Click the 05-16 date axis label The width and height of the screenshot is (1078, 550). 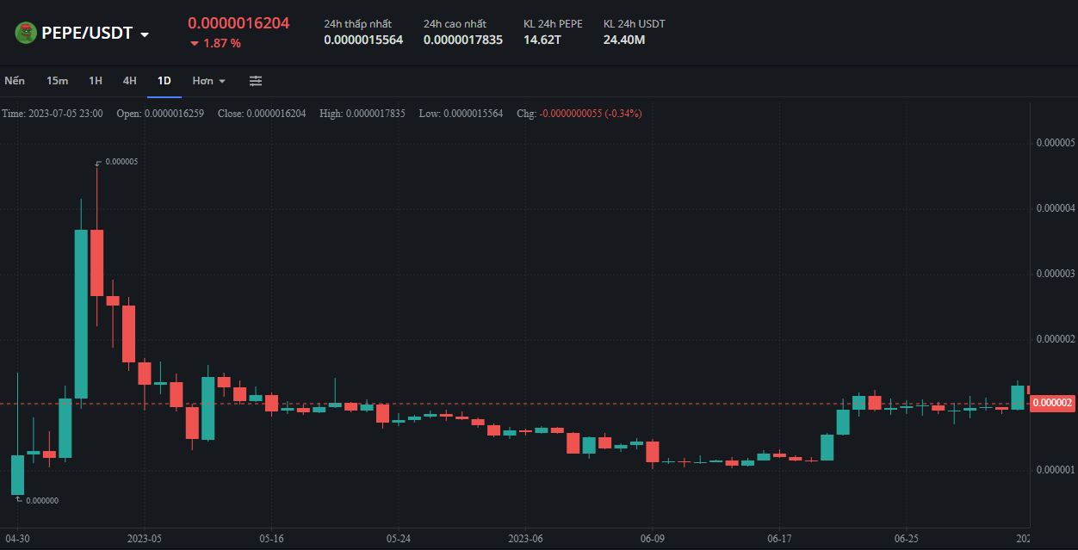click(271, 539)
